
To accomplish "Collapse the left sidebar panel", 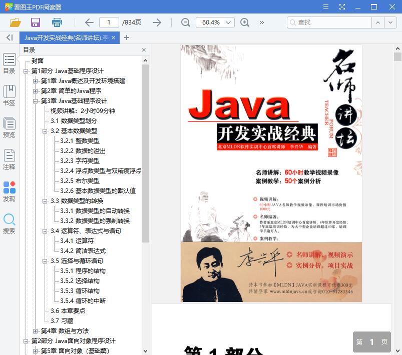I will click(x=10, y=37).
